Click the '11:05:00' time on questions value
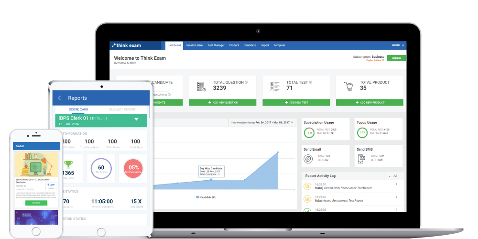This screenshot has height=239, width=478. [102, 201]
